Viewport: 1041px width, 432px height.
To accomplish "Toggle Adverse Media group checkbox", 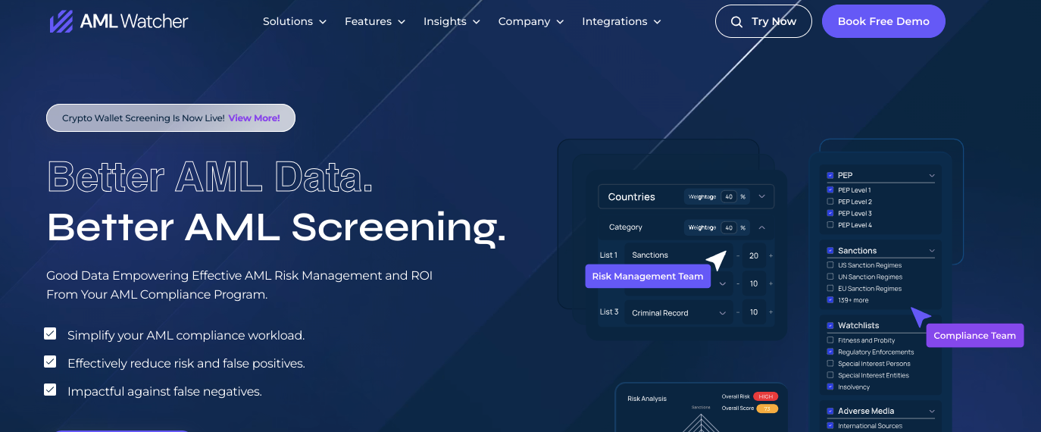I will (830, 411).
